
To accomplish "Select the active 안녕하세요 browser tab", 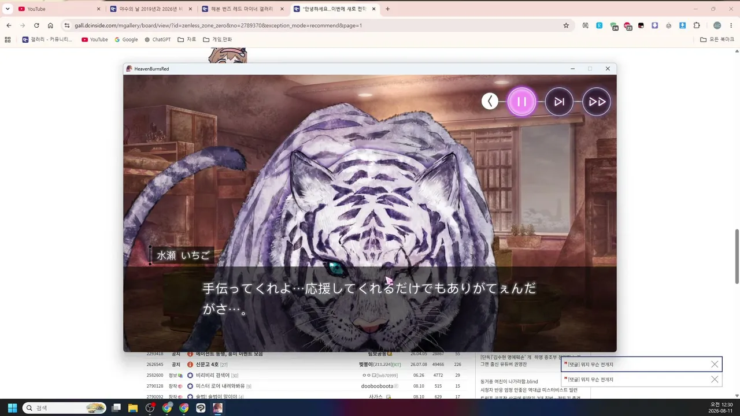I will click(x=334, y=9).
